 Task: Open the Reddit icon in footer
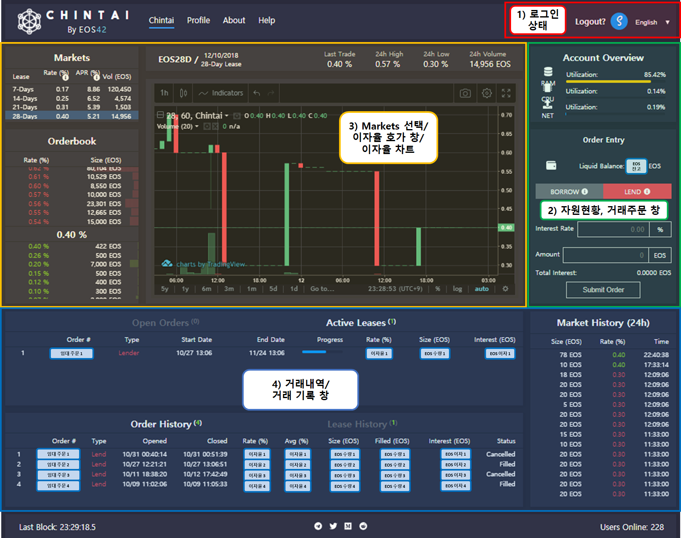363,526
